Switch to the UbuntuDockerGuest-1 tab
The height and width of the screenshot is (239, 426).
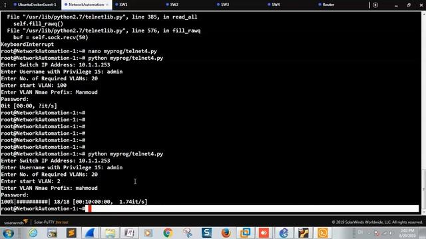(35, 5)
